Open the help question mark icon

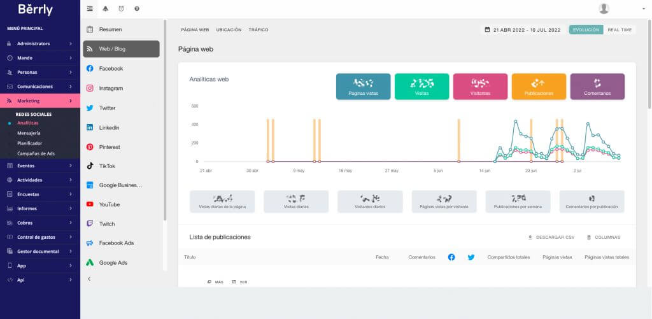137,9
